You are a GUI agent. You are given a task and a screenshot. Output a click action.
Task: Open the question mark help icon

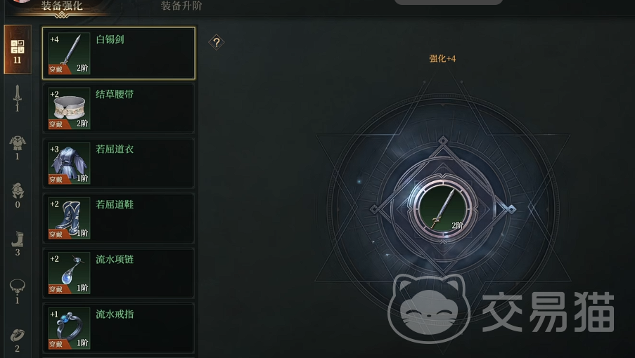click(x=217, y=42)
